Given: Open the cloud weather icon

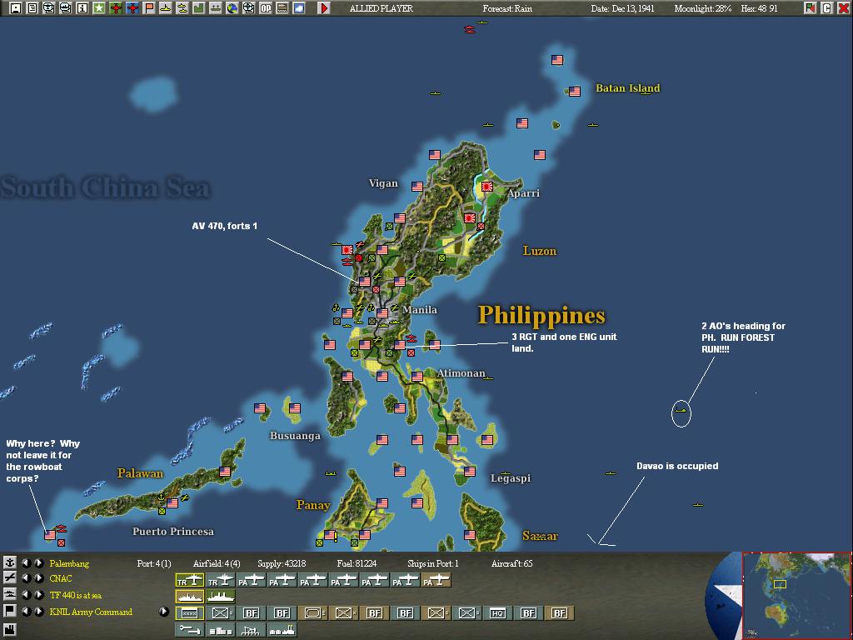Looking at the screenshot, I should [299, 8].
